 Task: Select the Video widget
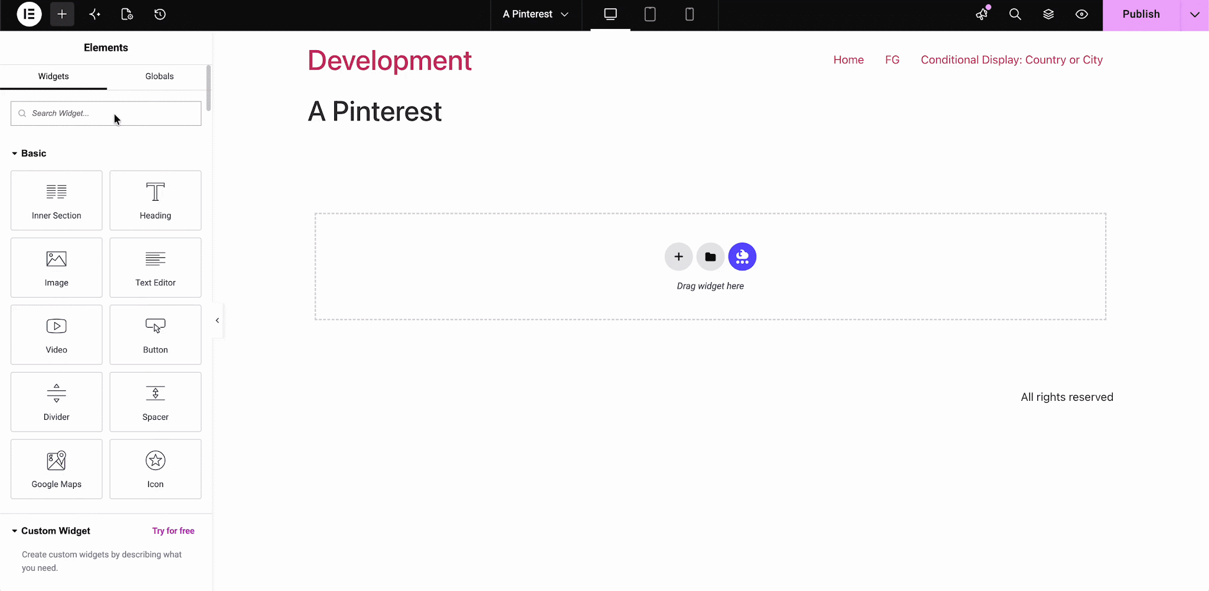pyautogui.click(x=57, y=335)
